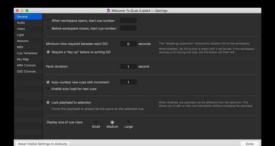Click the workspace opens cue number field
Screen dimensions: 275x146
click(128, 21)
